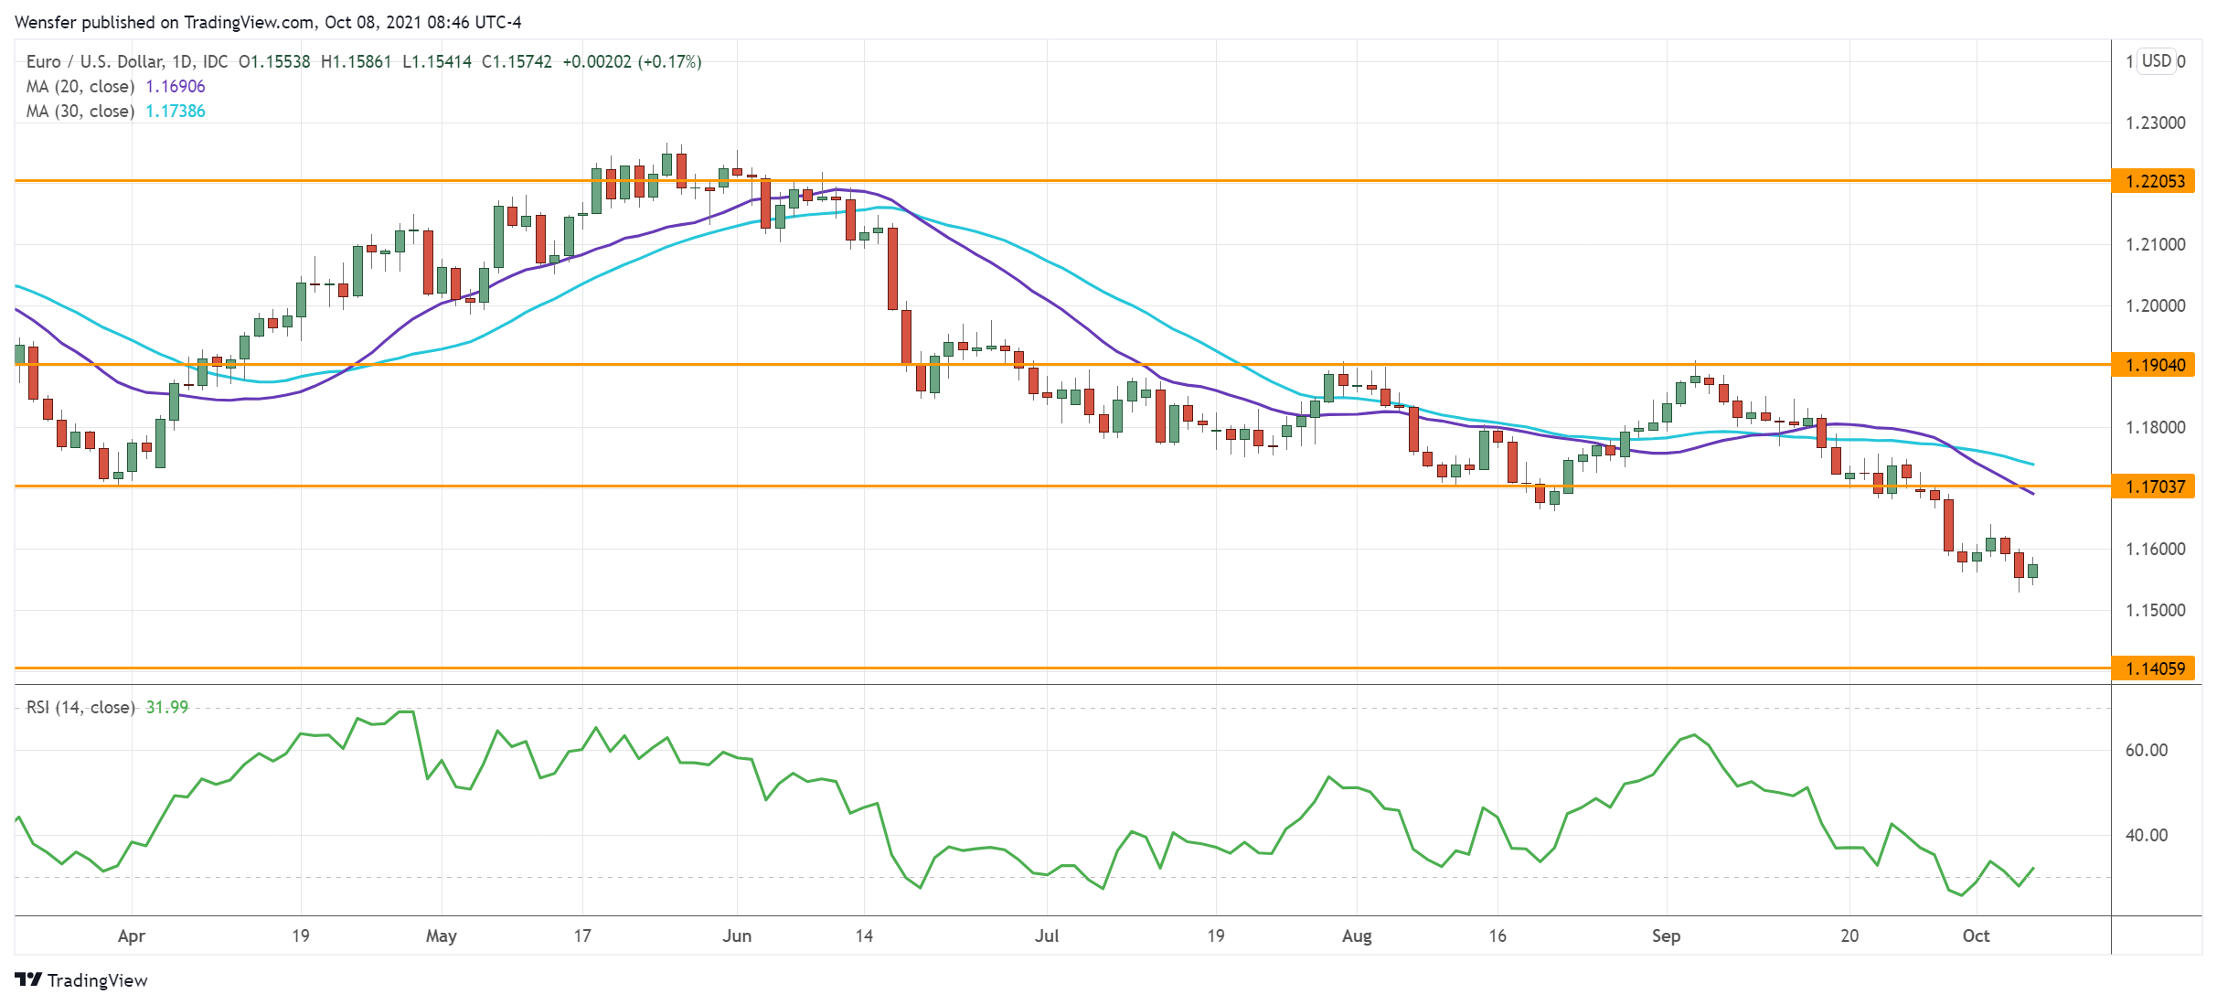
Task: Click the 1.14059 orange price label
Action: (x=2154, y=668)
